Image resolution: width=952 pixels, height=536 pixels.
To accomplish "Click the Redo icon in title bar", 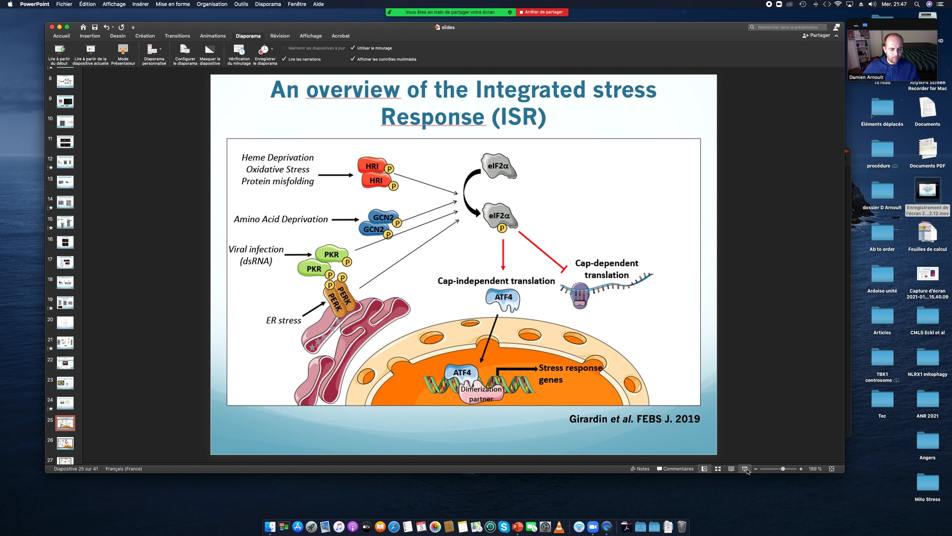I will coord(121,27).
